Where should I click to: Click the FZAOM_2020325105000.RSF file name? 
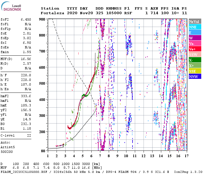pyautogui.click(x=24, y=172)
